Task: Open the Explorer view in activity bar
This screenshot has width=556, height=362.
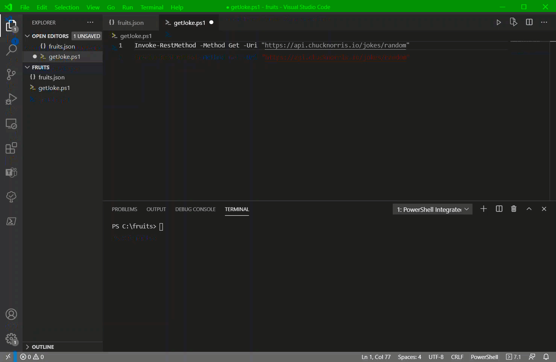Action: coord(11,26)
